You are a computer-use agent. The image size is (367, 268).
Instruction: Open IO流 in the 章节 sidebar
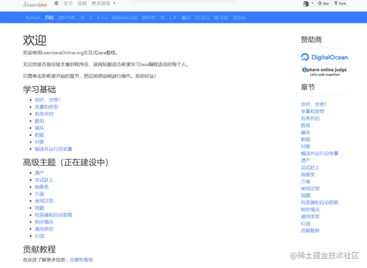305,224
